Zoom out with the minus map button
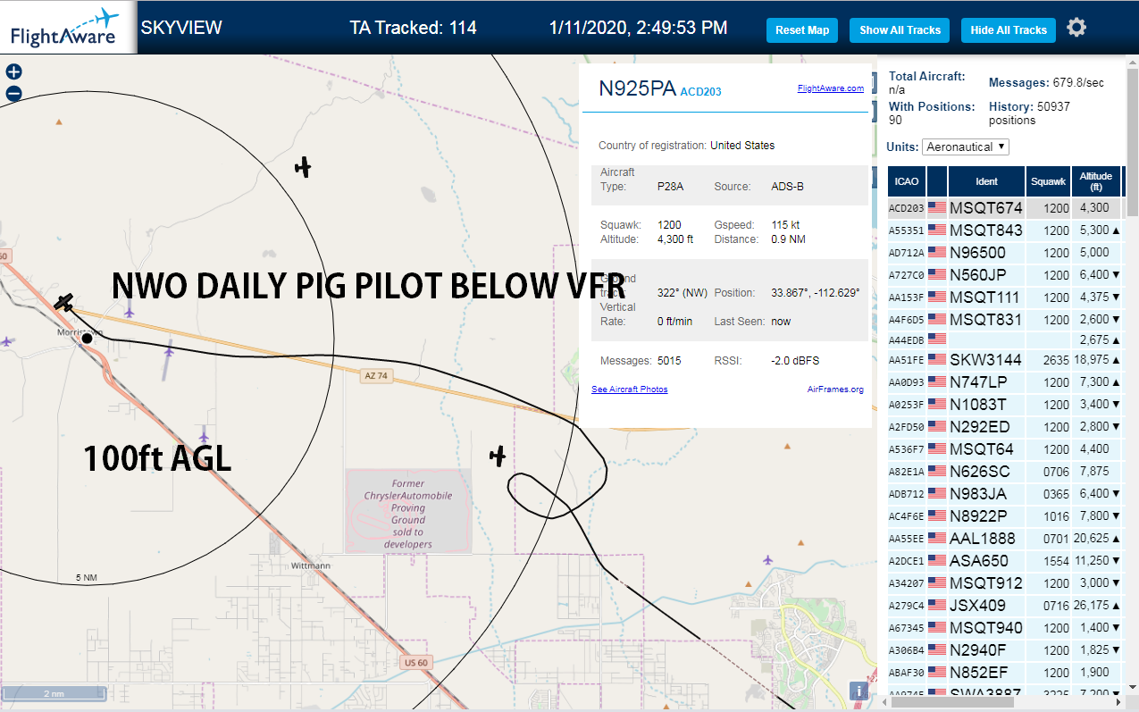This screenshot has width=1139, height=712. tap(13, 93)
